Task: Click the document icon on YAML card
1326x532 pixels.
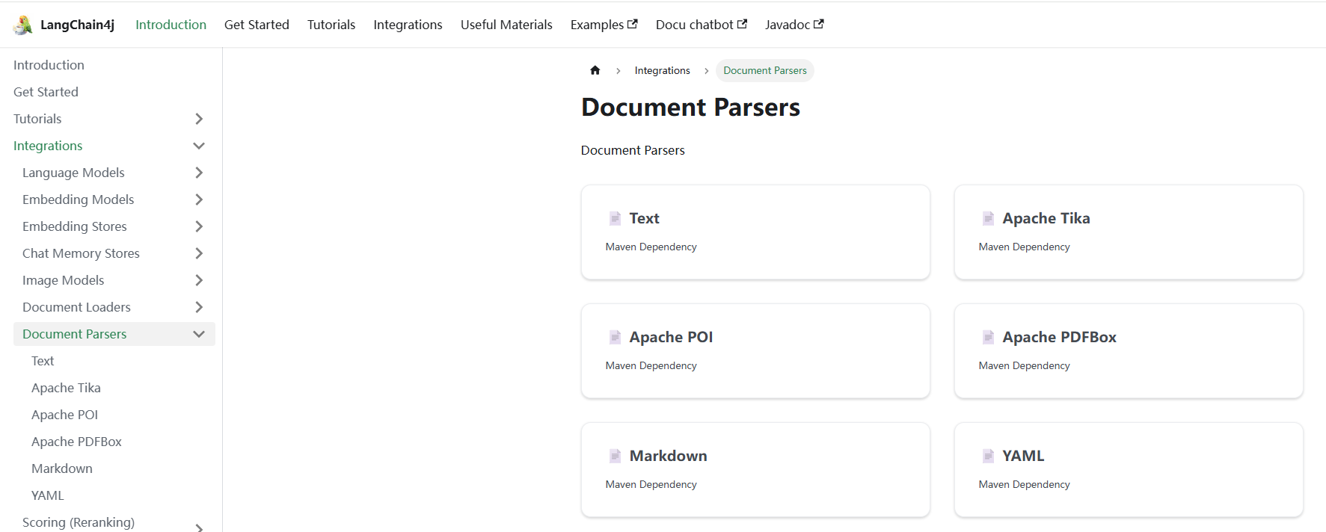Action: [988, 456]
